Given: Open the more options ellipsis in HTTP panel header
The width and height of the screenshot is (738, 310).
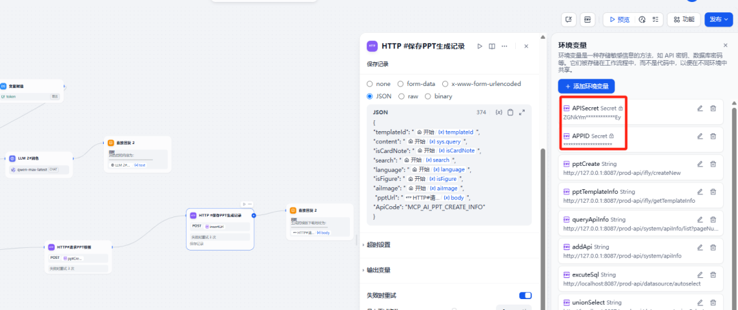Looking at the screenshot, I should [504, 46].
